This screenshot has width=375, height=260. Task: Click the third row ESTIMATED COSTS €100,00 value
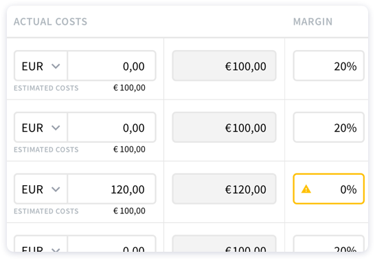pos(129,211)
